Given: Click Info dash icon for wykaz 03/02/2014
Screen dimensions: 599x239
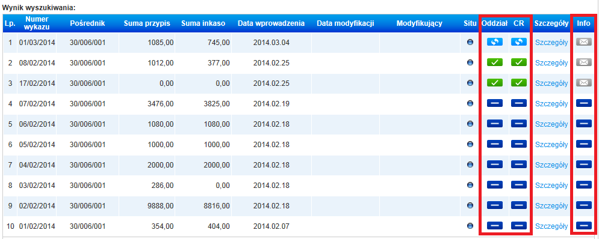Looking at the screenshot, I should tap(583, 185).
